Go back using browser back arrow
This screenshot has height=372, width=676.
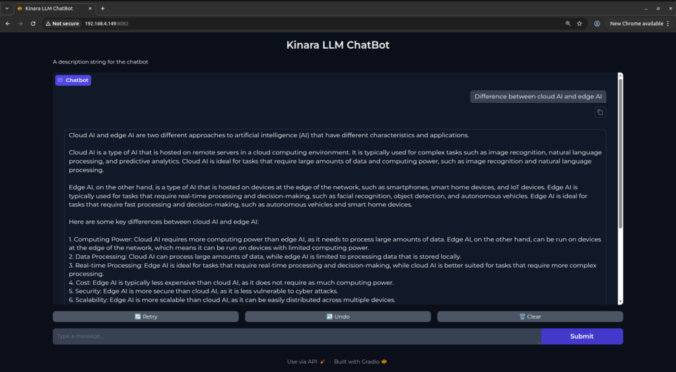[8, 24]
